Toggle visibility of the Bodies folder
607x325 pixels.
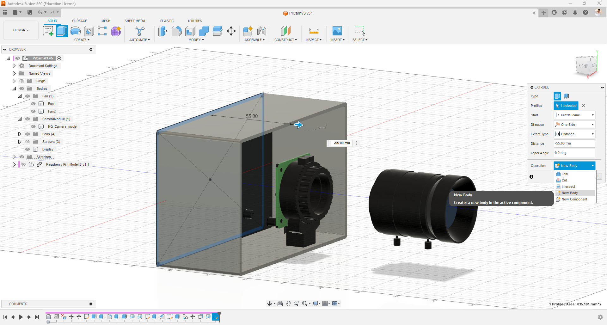point(22,89)
